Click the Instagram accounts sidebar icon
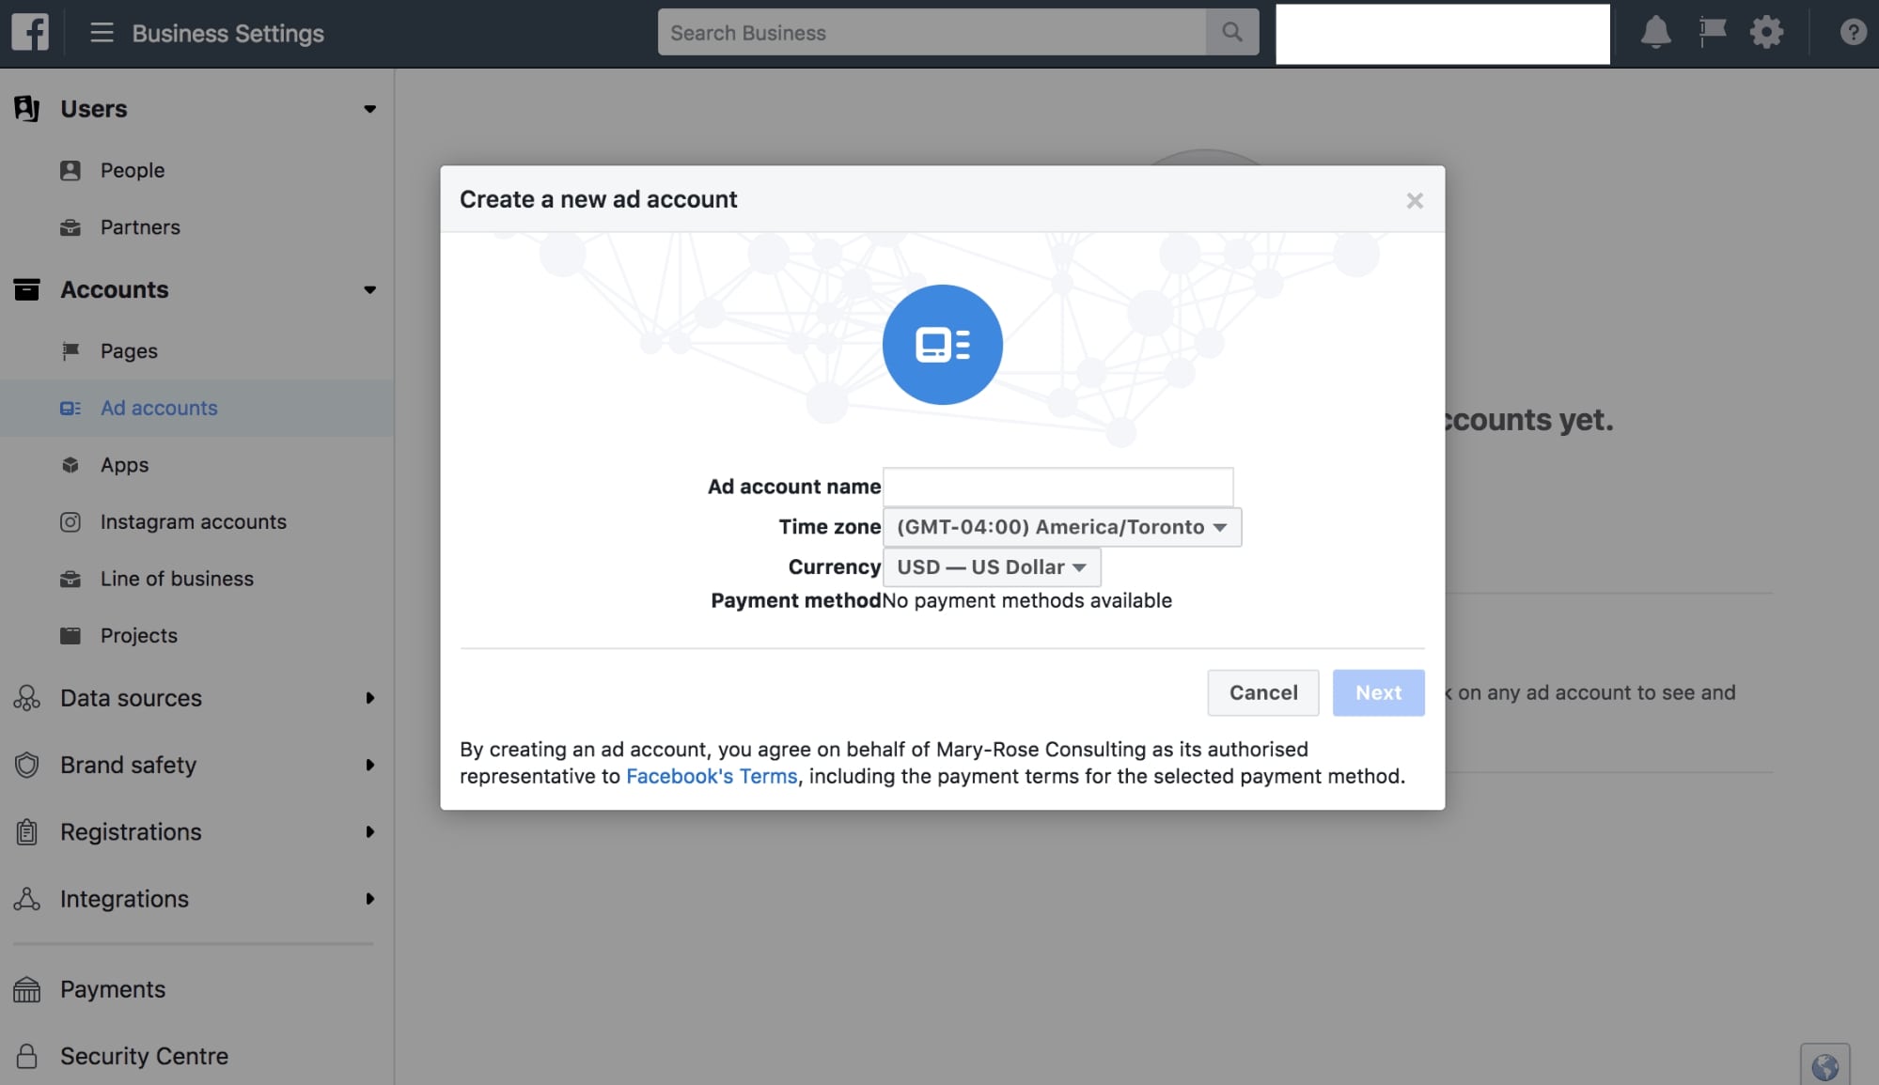Image resolution: width=1879 pixels, height=1085 pixels. (69, 522)
